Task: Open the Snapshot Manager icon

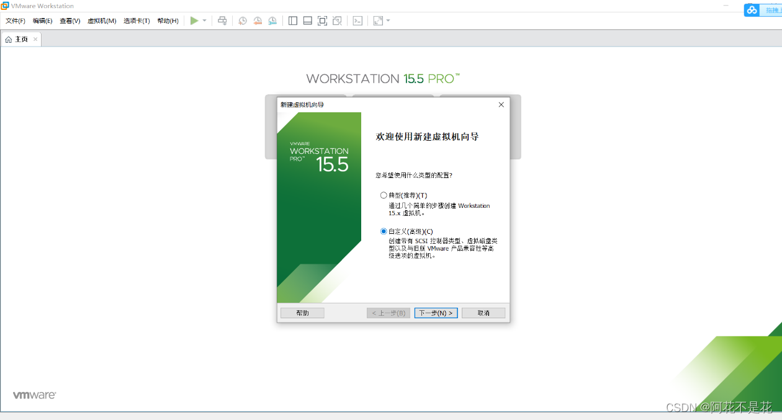Action: 272,20
